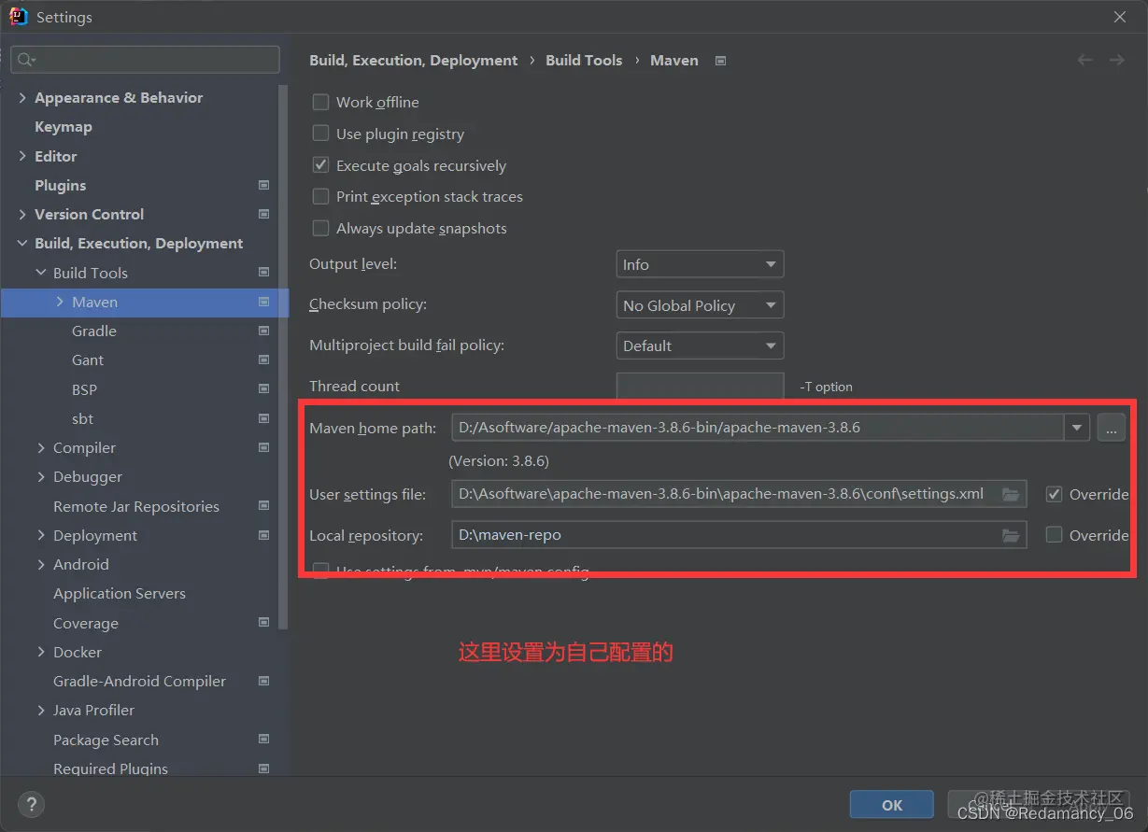Click the settings tree vertical scrollbar
Screen dimensions: 1148x832
pos(284,355)
